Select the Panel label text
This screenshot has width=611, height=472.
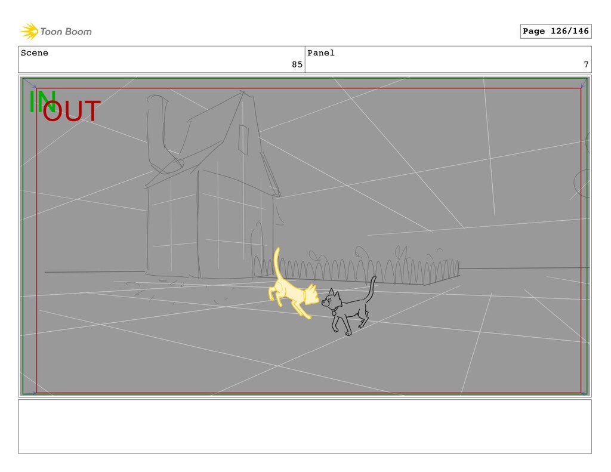320,53
